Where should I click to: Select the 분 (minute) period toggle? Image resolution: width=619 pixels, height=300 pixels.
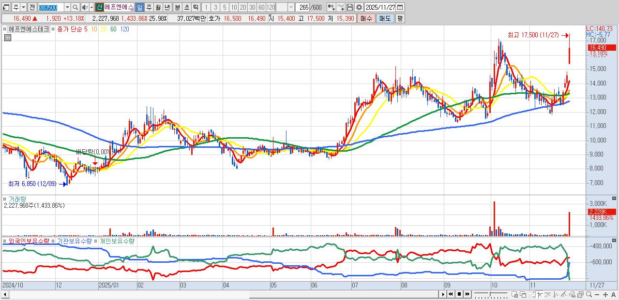[x=177, y=7]
